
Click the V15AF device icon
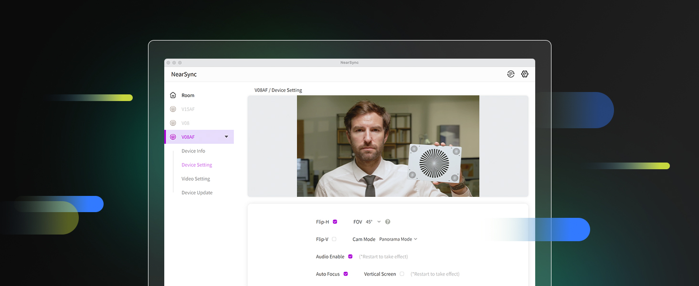point(173,109)
